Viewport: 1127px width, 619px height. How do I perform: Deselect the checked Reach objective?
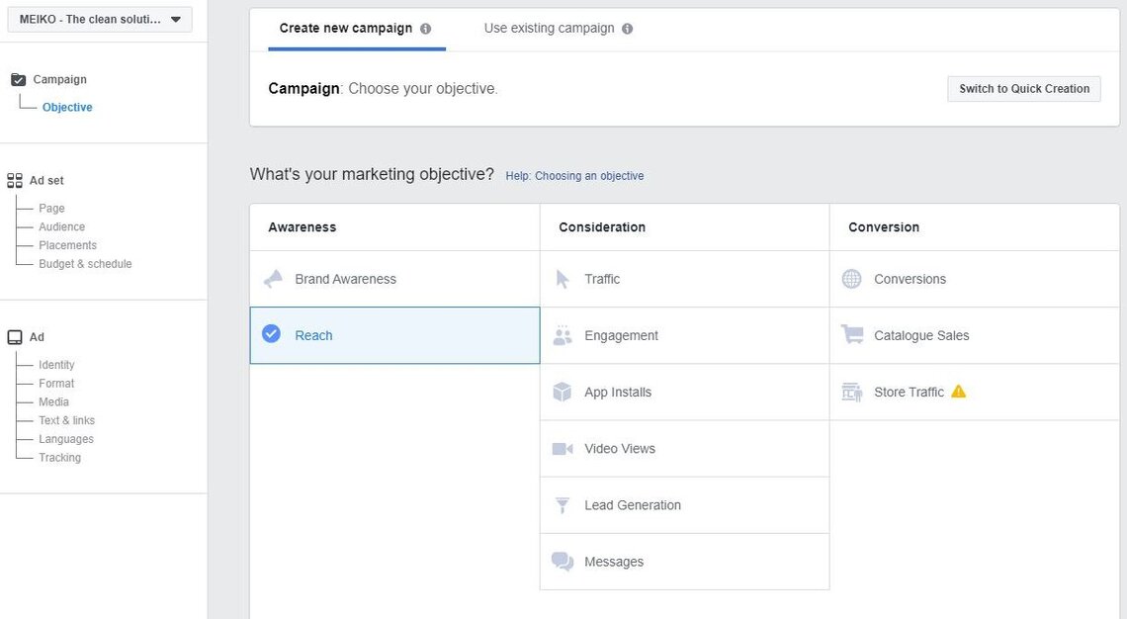pyautogui.click(x=272, y=334)
